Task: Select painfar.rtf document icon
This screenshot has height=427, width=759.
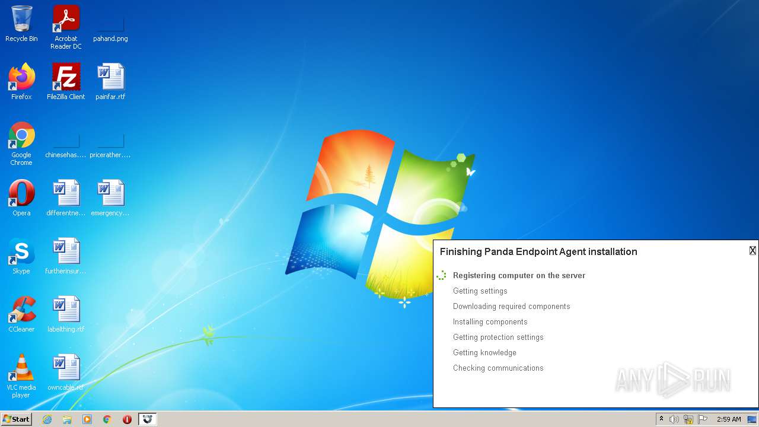Action: pyautogui.click(x=110, y=81)
